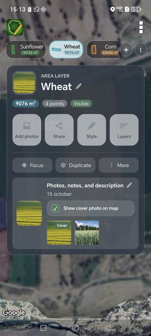151x336 pixels.
Task: Tap the AREA LAYER label
Action: [55, 76]
